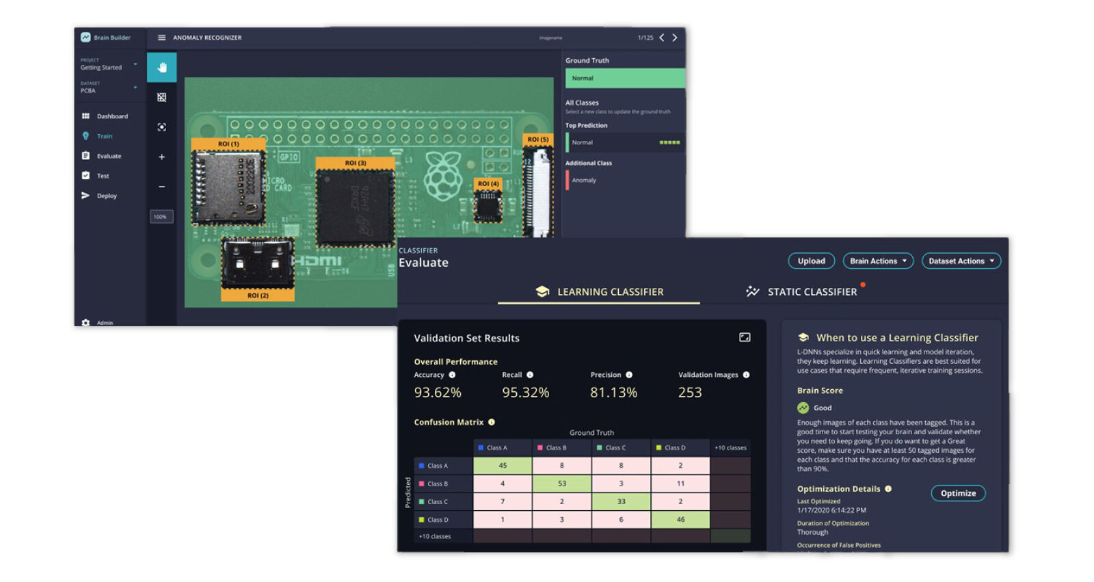Show info for Optimization Details
This screenshot has width=1094, height=582.
point(888,489)
